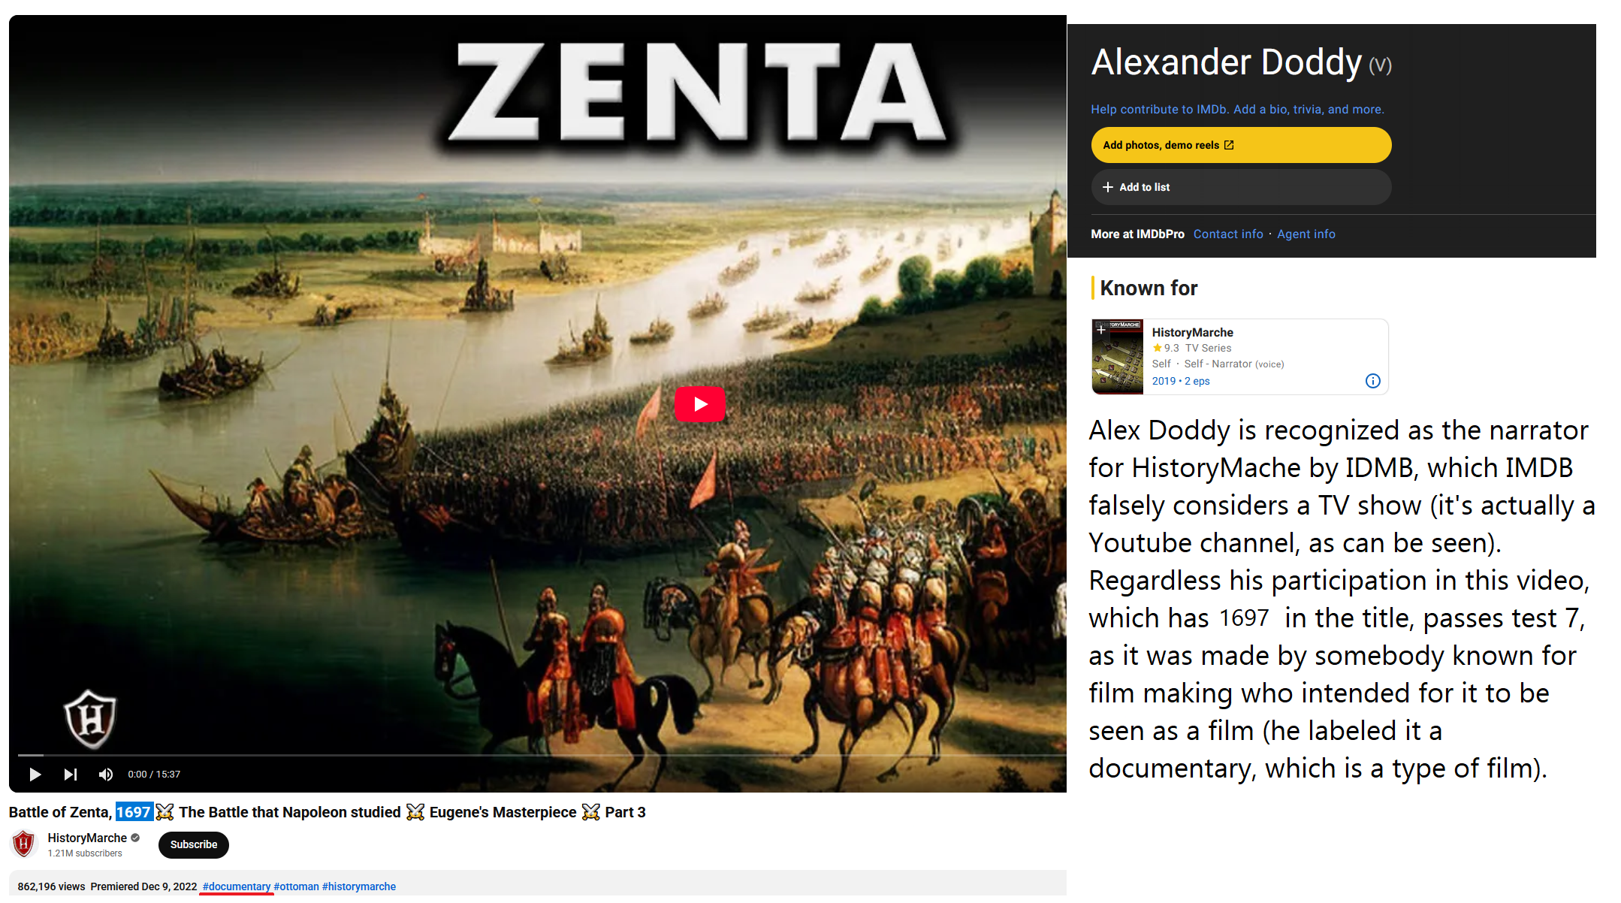The height and width of the screenshot is (903, 1621).
Task: Click the HistoryMarche poster thumbnail
Action: pyautogui.click(x=1117, y=357)
